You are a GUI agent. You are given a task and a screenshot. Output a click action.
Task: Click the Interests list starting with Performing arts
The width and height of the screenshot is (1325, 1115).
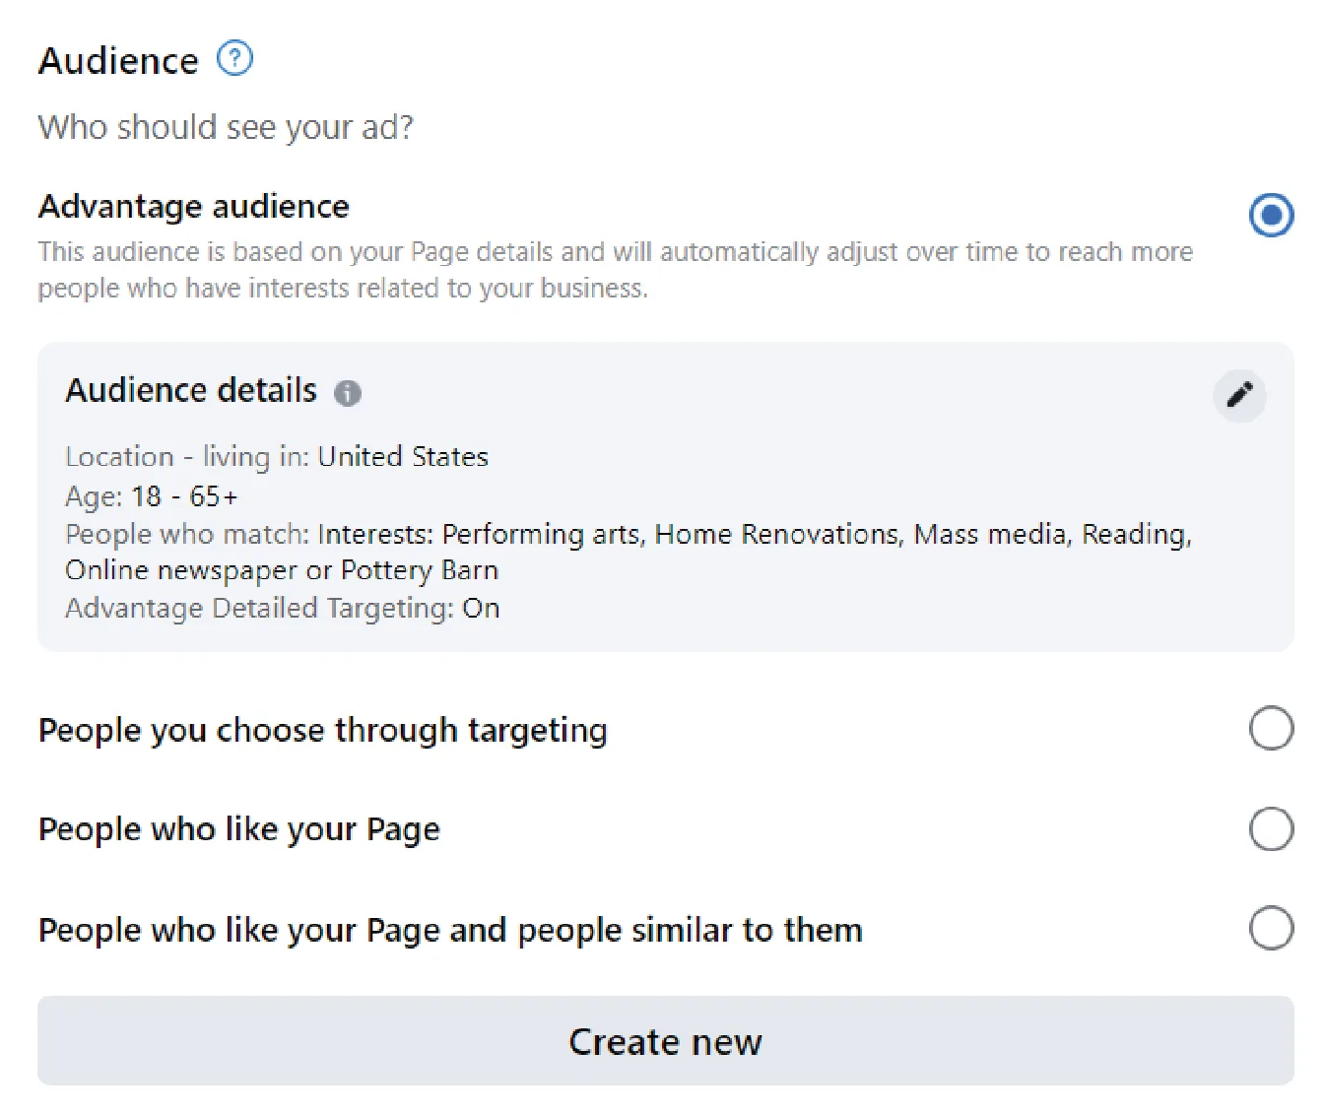629,552
